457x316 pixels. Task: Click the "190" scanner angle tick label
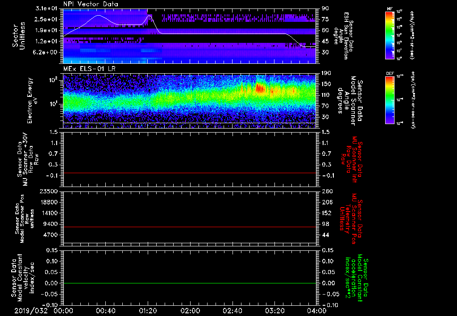326,73
